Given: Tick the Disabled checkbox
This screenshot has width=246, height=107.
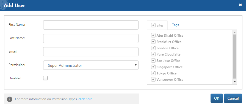Looking at the screenshot, I should 45,78.
